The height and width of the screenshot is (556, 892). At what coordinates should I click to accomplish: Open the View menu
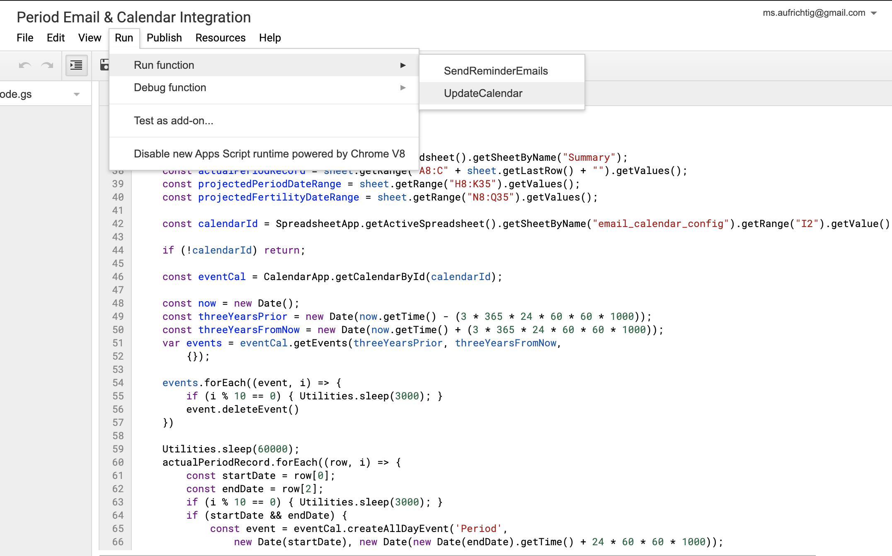(x=90, y=38)
